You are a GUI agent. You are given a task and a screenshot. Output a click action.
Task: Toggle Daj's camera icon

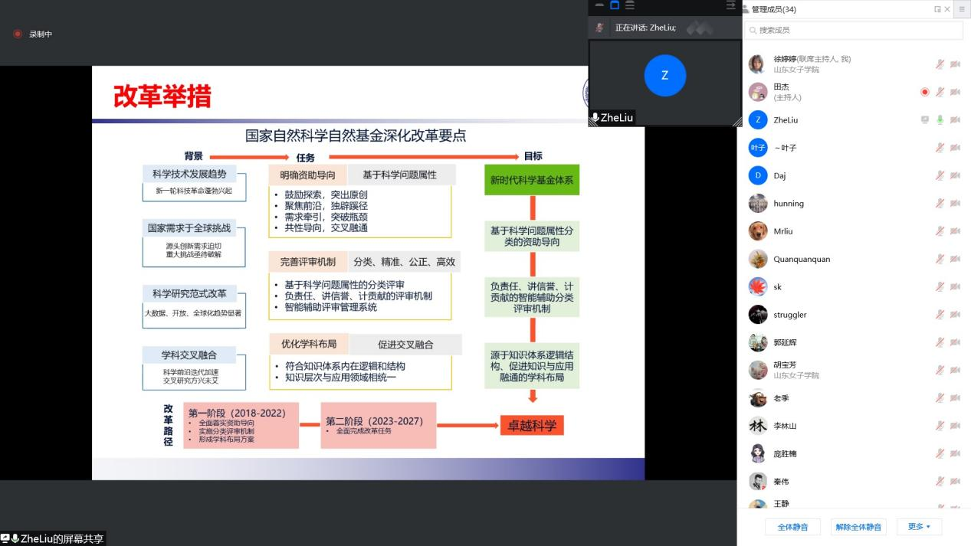[x=955, y=175]
